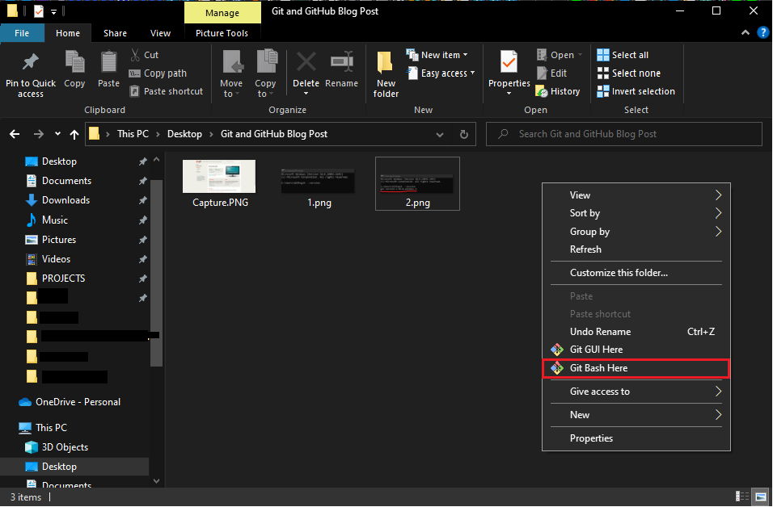773x507 pixels.
Task: Click the Help question mark icon
Action: [x=763, y=33]
